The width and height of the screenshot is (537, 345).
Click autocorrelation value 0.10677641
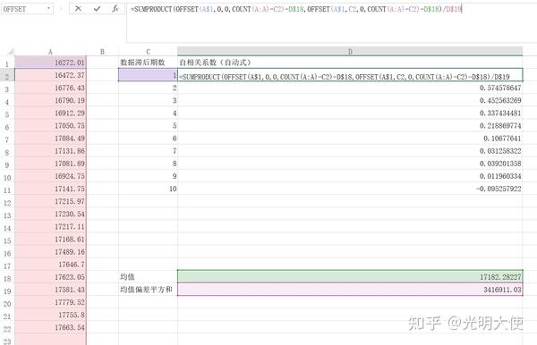pos(350,139)
